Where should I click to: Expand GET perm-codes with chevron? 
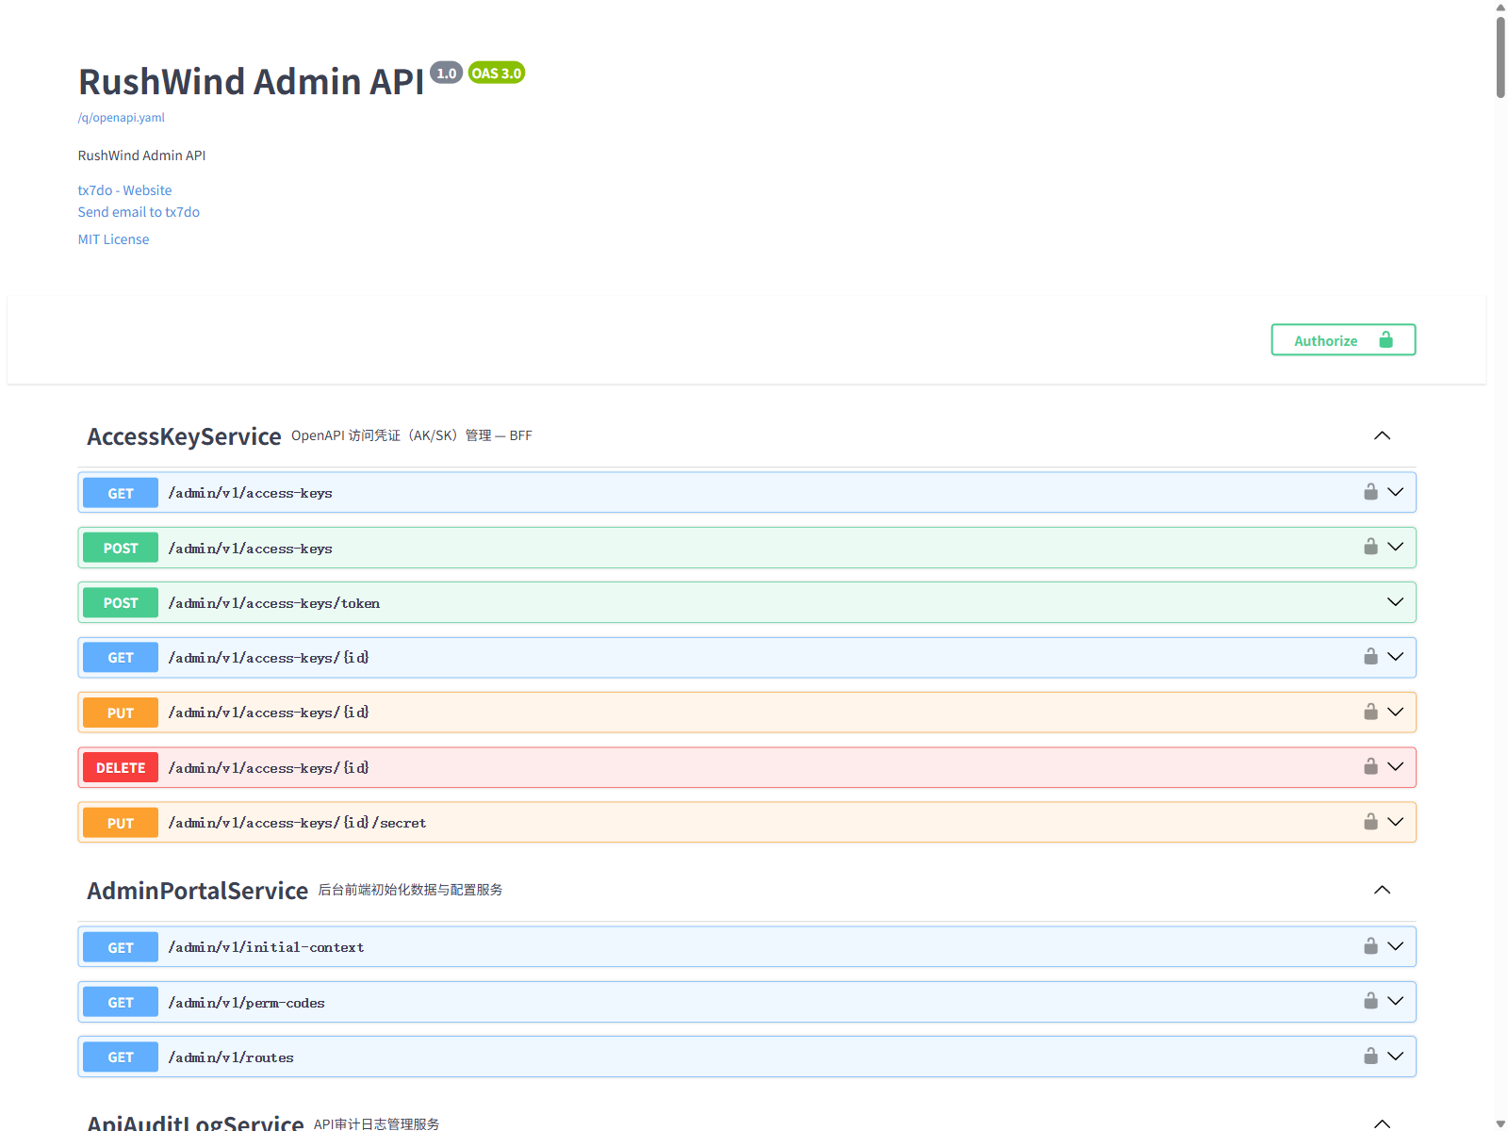click(1396, 1001)
